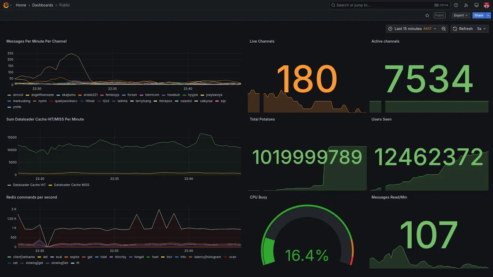Click the ctrl+k keyboard shortcut hint

pyautogui.click(x=441, y=5)
